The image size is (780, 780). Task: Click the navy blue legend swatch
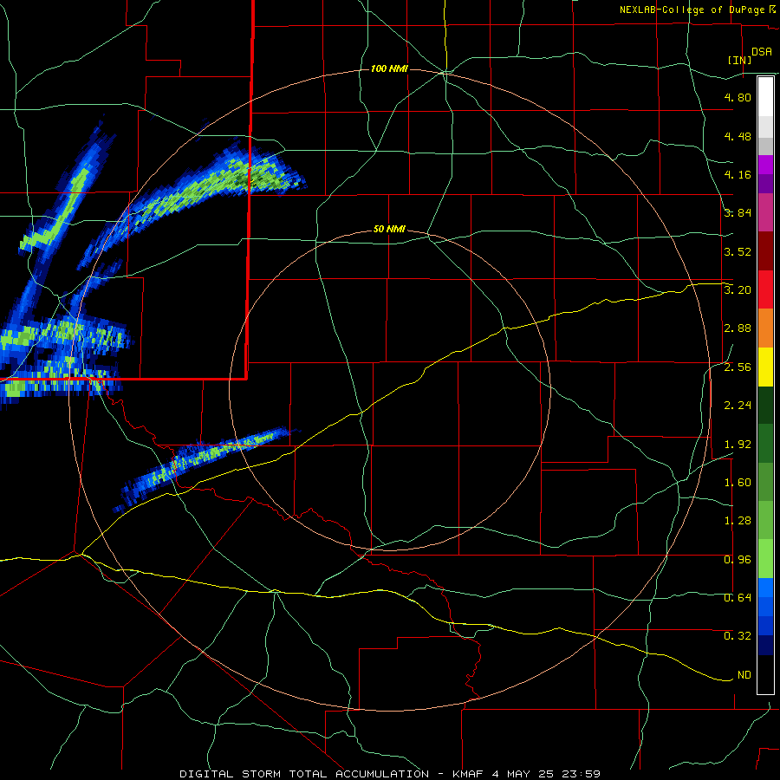click(765, 645)
